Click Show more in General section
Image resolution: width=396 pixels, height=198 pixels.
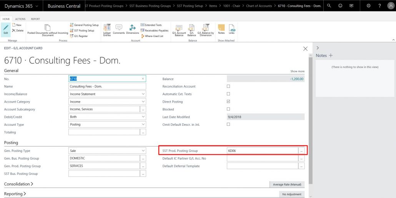[297, 72]
